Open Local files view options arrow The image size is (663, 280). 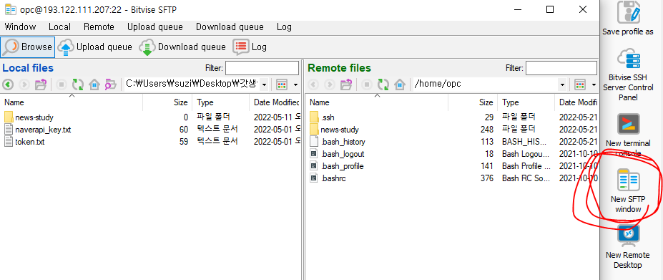295,85
